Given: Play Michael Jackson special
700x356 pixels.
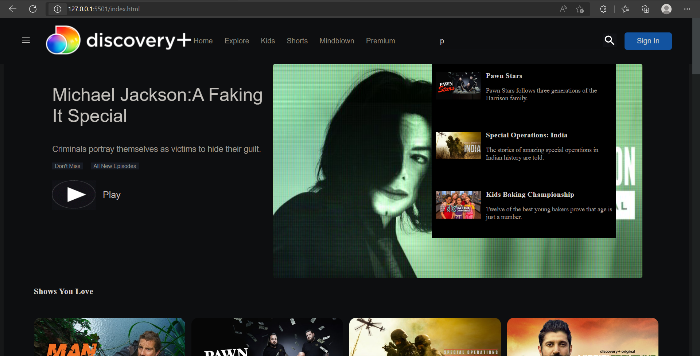Looking at the screenshot, I should (x=74, y=195).
